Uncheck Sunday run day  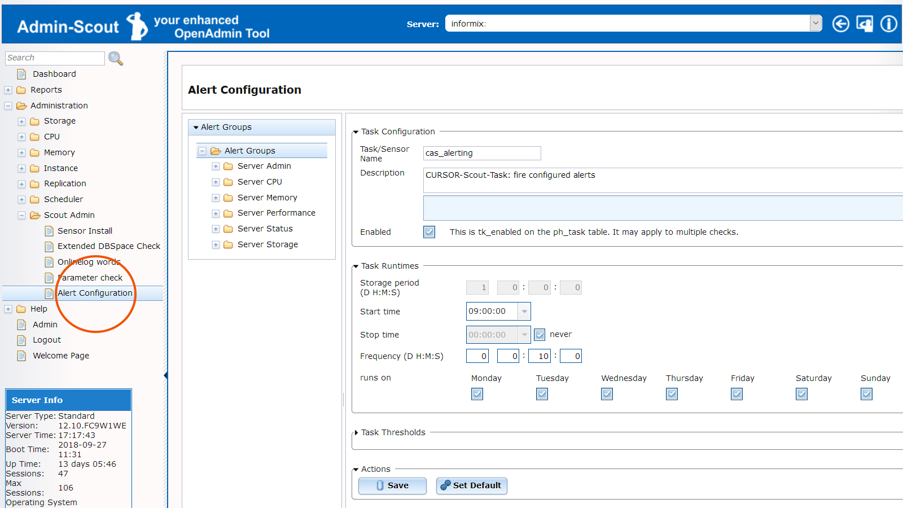pyautogui.click(x=866, y=394)
